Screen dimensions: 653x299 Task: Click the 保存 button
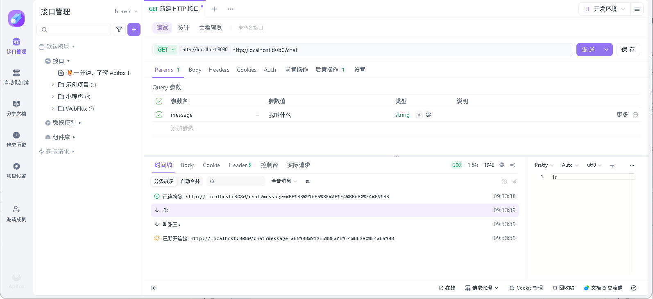pyautogui.click(x=628, y=50)
